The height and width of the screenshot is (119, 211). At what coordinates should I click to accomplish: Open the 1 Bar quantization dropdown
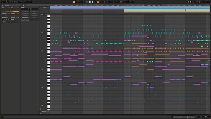click(x=30, y=2)
